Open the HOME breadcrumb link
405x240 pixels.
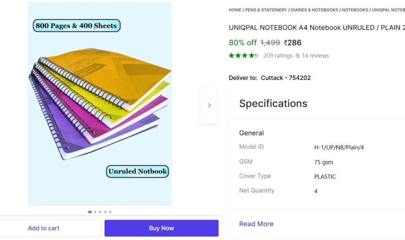[235, 10]
